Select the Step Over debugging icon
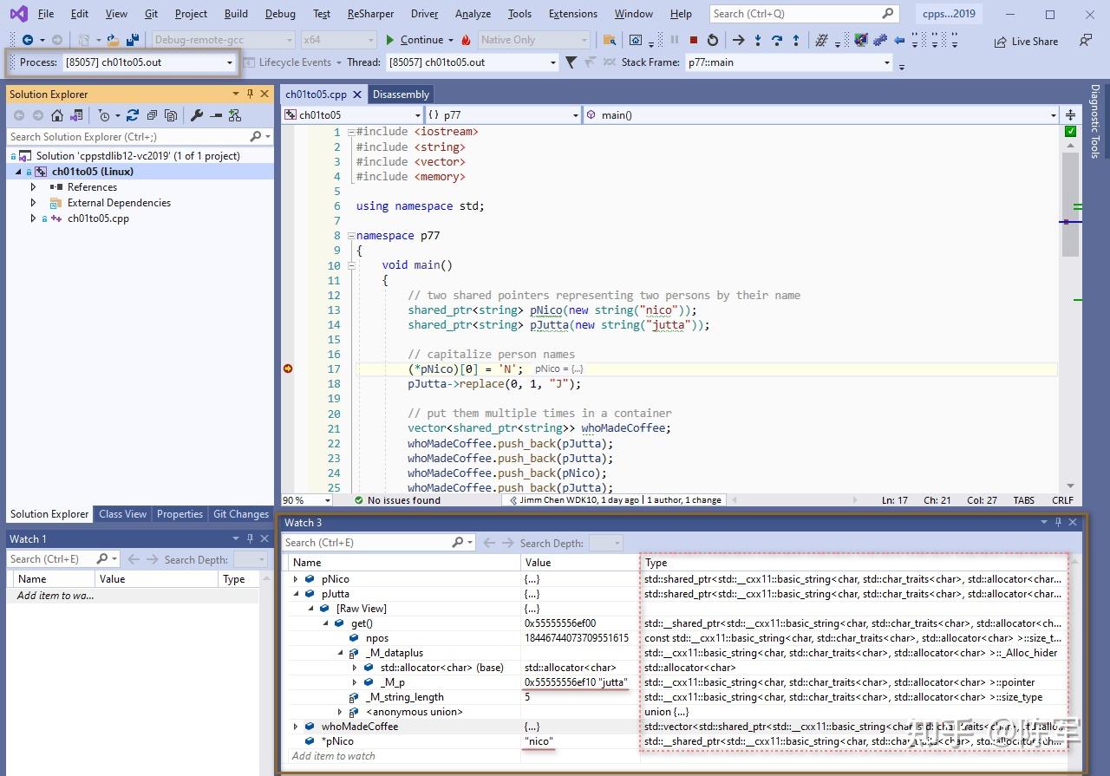The height and width of the screenshot is (776, 1110). point(777,40)
